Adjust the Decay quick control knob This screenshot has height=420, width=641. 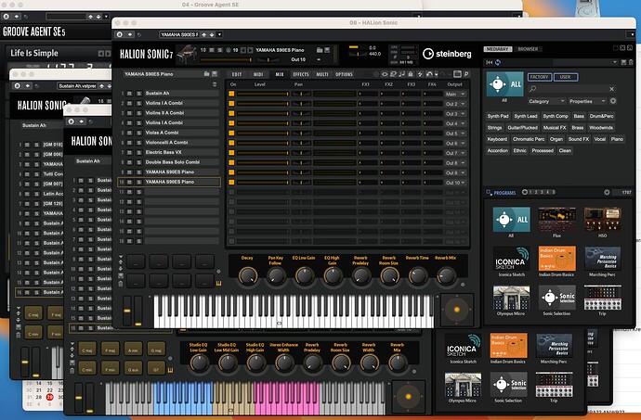point(248,276)
